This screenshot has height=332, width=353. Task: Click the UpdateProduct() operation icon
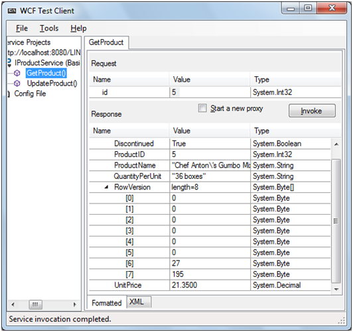17,83
